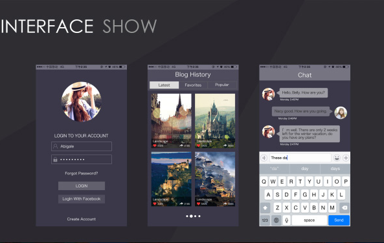
Task: Like the top-left city Landscape post heart
Action: point(155,145)
